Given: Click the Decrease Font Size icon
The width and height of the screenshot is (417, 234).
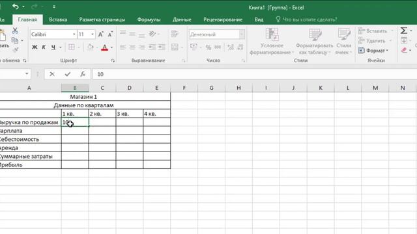Looking at the screenshot, I should 110,34.
